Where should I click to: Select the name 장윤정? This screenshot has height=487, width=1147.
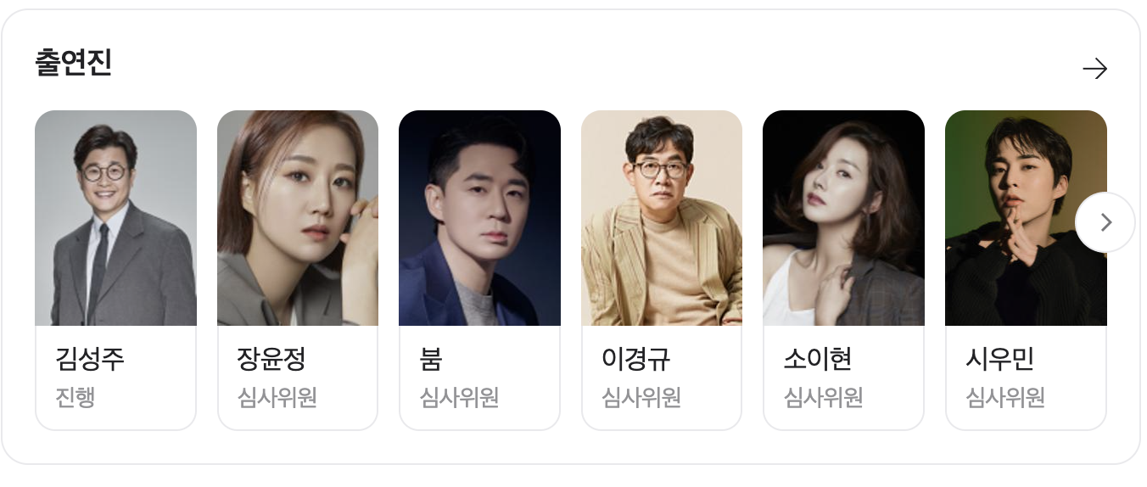271,359
